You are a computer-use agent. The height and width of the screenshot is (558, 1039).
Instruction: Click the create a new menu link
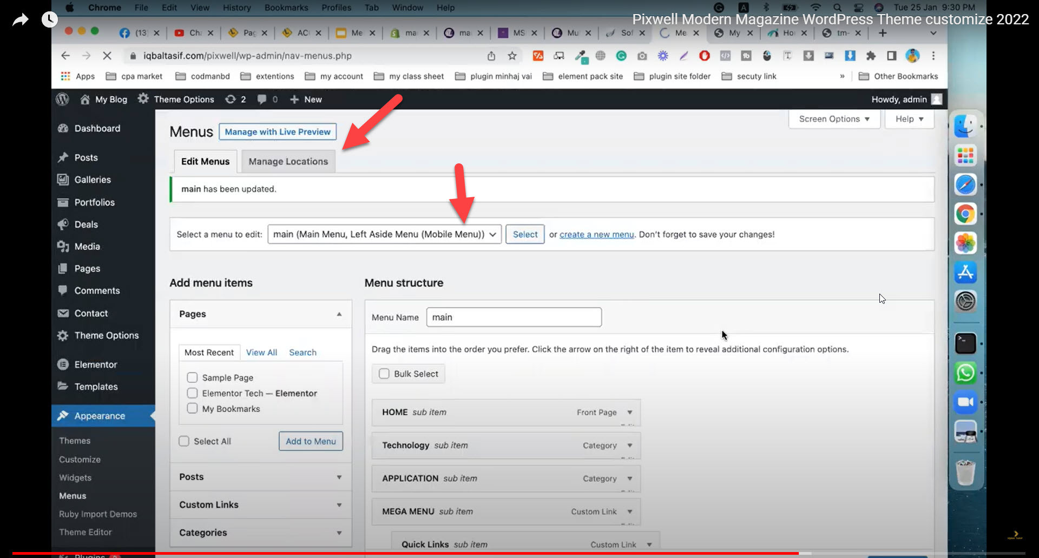596,235
